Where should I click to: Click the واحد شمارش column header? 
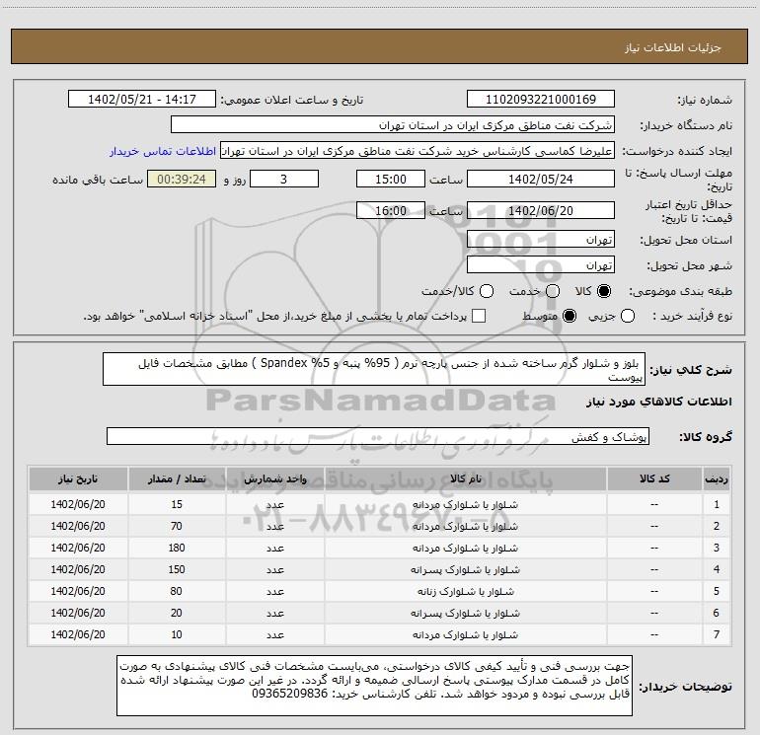point(274,478)
